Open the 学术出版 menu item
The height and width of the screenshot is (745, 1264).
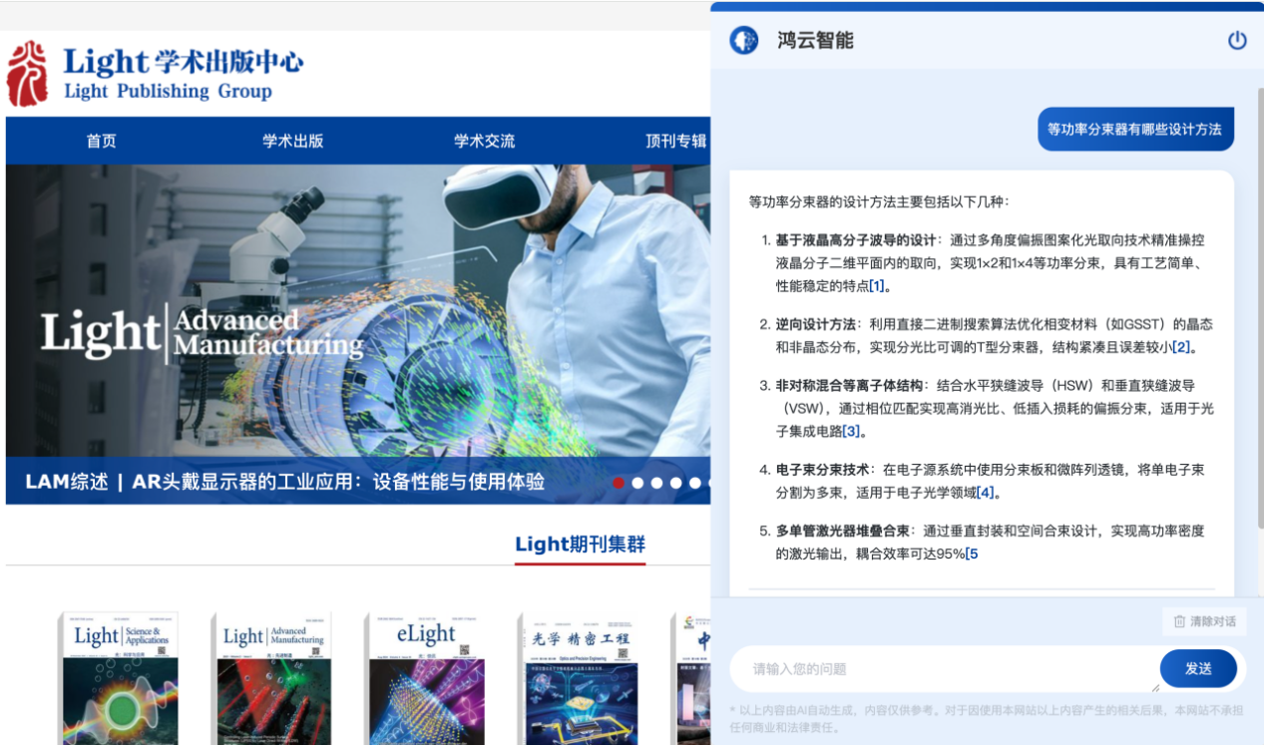[x=292, y=141]
